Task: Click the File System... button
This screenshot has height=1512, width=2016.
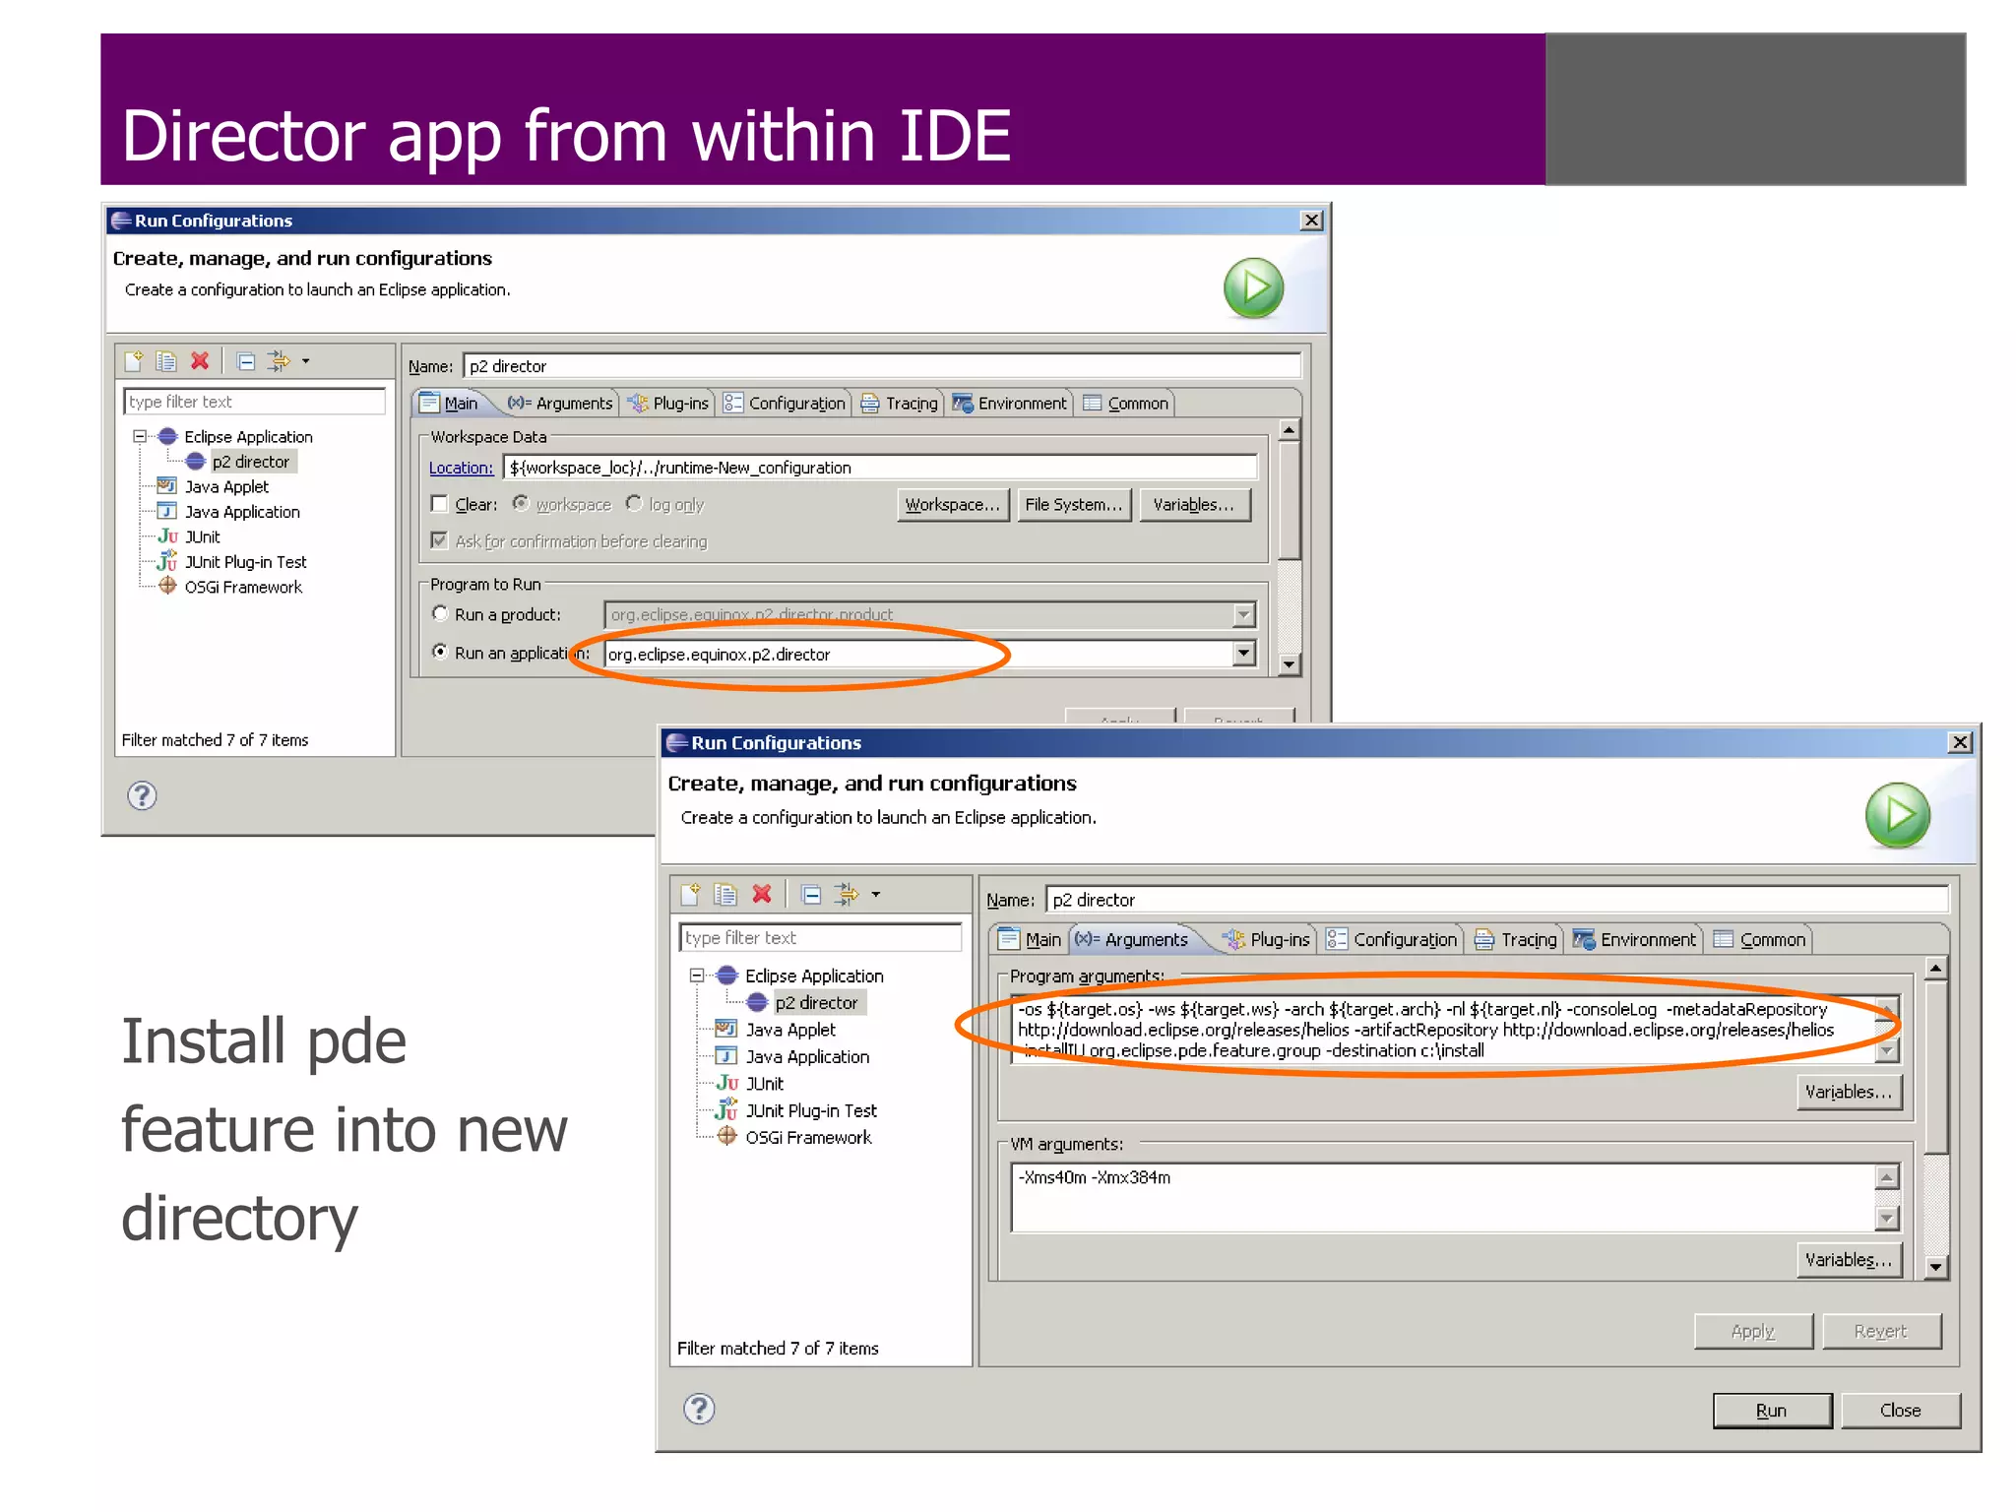Action: [x=1074, y=505]
